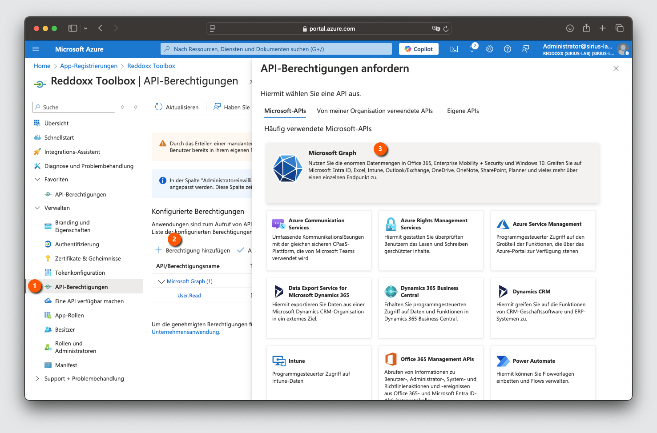This screenshot has width=657, height=433.
Task: Select the Power Automate card
Action: point(543,373)
